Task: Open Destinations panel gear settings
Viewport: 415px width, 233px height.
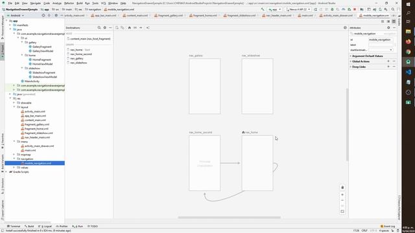Action: [105, 28]
